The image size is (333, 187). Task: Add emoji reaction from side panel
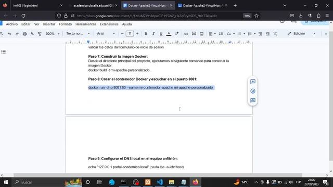pyautogui.click(x=253, y=91)
